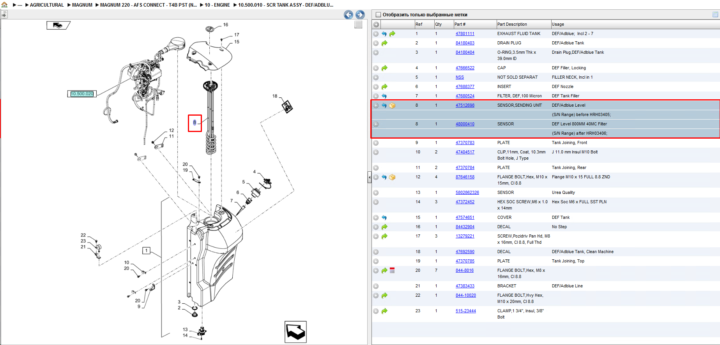Click the large arrow icon below the diagram
720x345 pixels.
[x=295, y=332]
